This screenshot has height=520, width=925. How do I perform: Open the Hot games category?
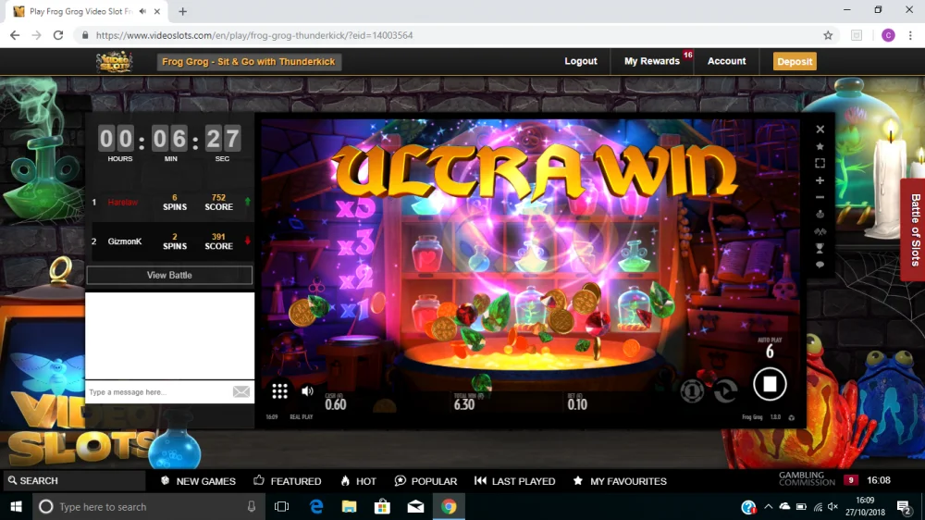358,481
